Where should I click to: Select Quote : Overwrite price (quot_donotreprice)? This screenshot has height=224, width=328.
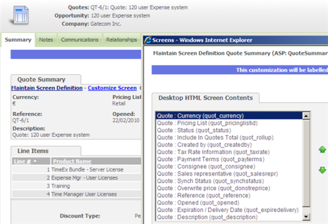click(229, 188)
